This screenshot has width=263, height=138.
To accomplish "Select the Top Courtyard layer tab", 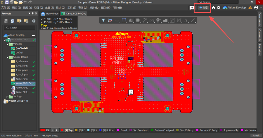I will point(139,130).
